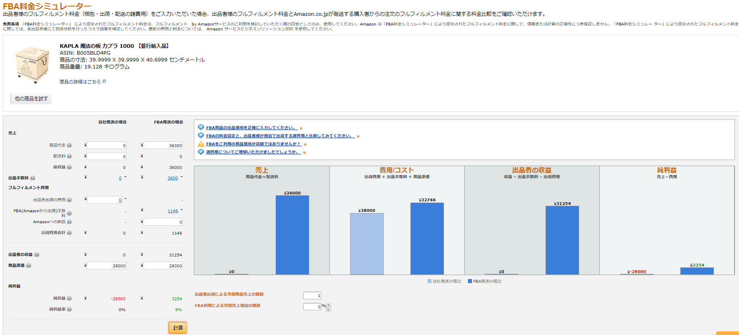Open dropdown arrow next to 出品手数料 3600

pos(182,177)
